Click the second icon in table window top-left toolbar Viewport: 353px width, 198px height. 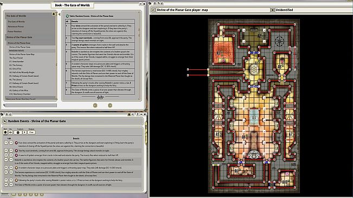(x=10, y=114)
